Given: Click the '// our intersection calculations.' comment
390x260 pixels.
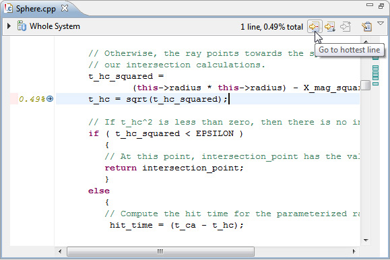Looking at the screenshot, I should [177, 65].
